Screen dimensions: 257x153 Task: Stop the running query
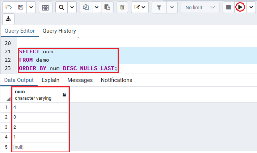[228, 7]
